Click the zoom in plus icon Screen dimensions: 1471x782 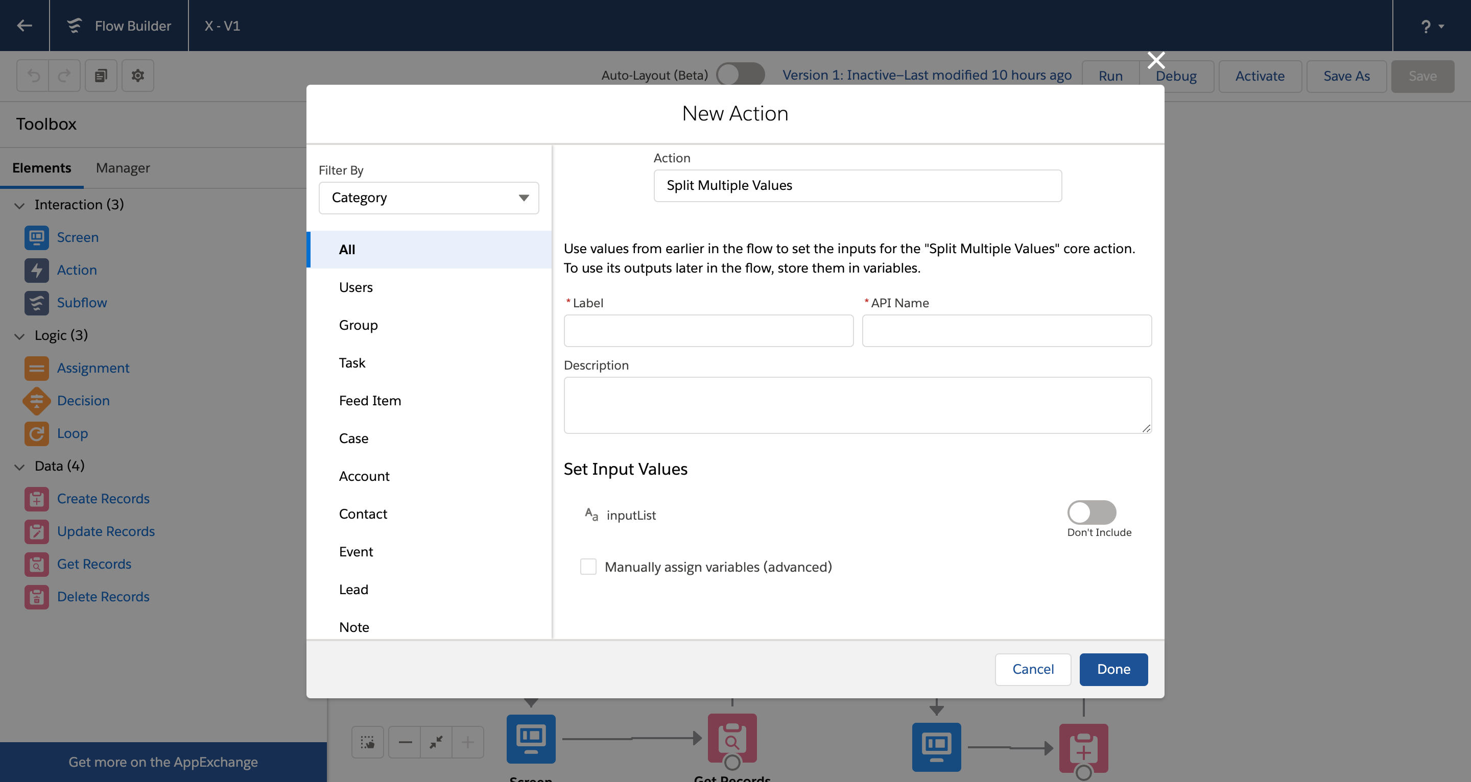467,742
